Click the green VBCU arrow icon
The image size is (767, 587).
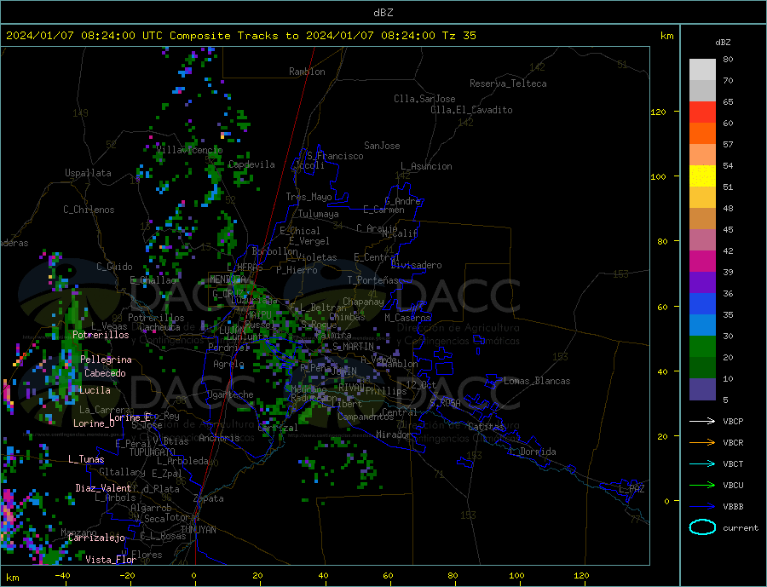[702, 486]
